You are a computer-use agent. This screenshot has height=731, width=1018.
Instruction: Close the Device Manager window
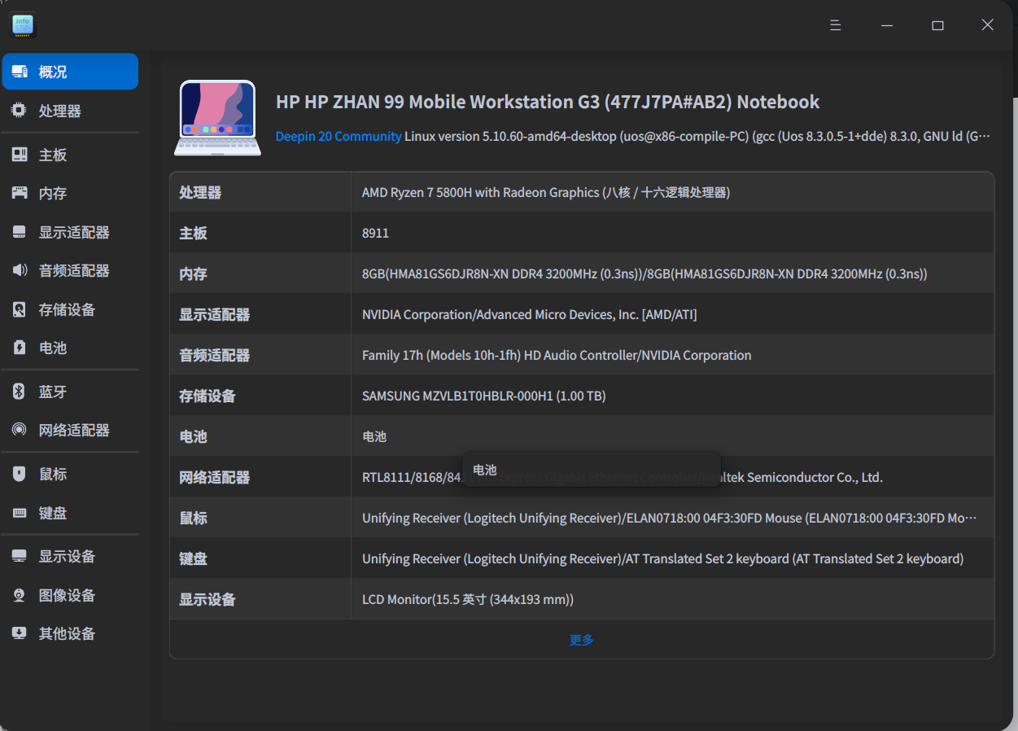(987, 25)
